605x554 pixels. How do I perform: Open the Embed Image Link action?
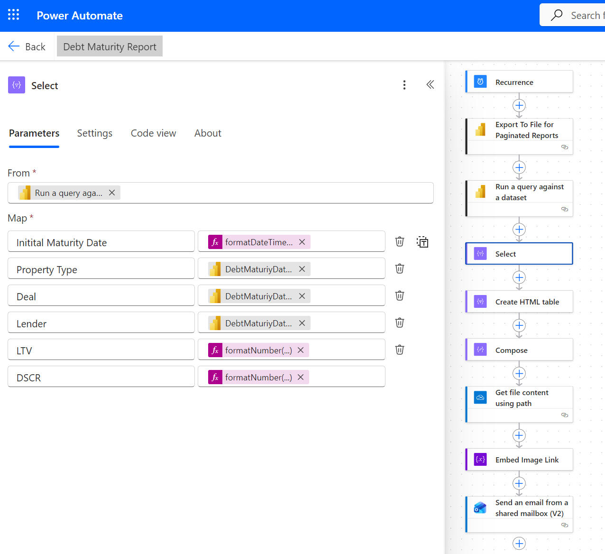click(x=519, y=460)
